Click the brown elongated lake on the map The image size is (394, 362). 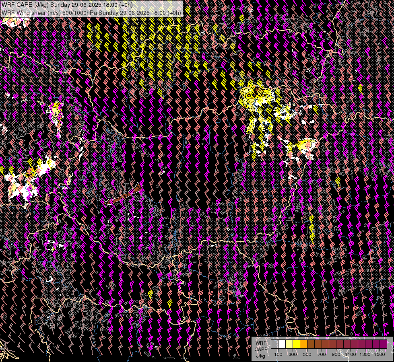pos(124,195)
